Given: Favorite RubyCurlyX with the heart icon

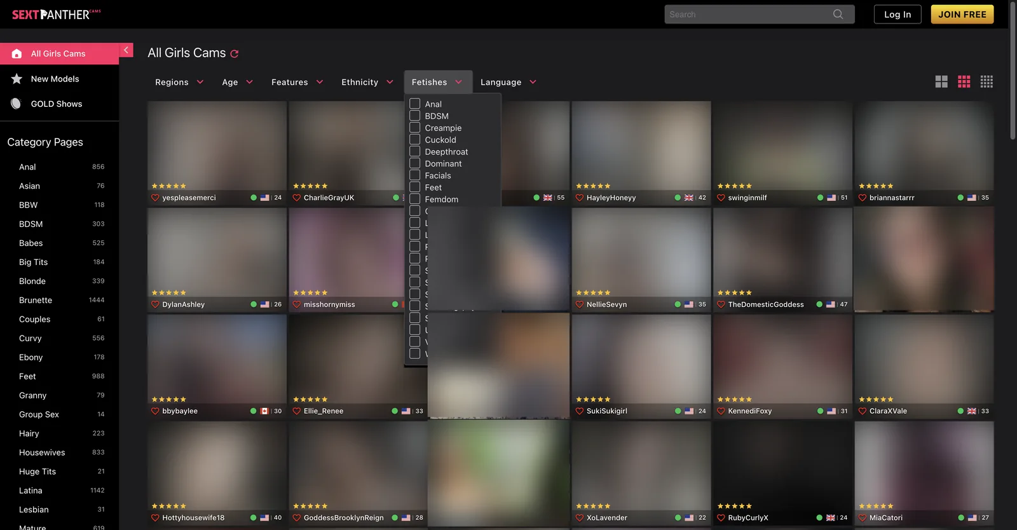Looking at the screenshot, I should (721, 518).
